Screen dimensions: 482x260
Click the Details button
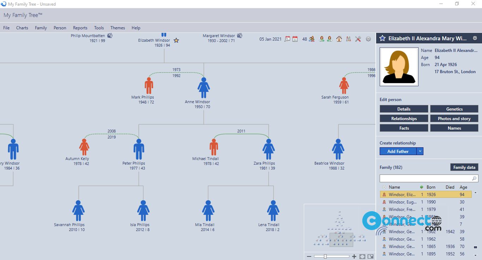(404, 109)
